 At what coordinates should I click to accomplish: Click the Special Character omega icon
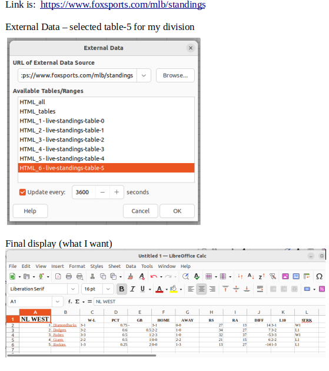(320, 276)
